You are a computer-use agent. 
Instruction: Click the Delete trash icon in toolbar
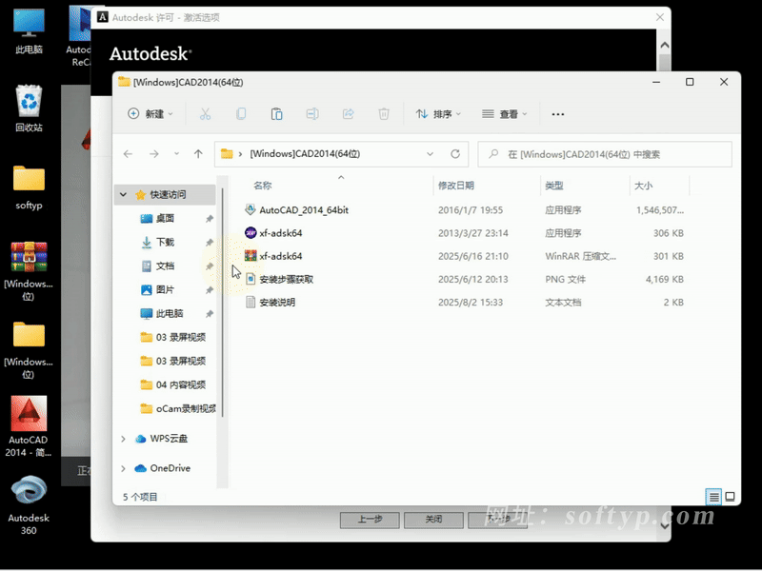coord(384,114)
